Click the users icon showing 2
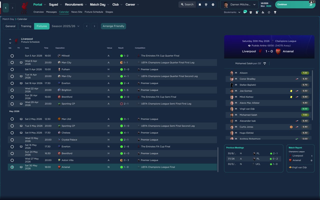This screenshot has width=320, height=200. (x=312, y=2)
